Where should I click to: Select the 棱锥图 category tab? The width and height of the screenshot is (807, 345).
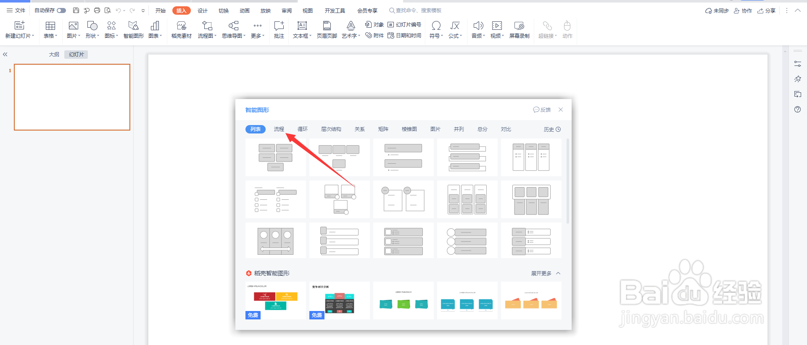coord(409,129)
